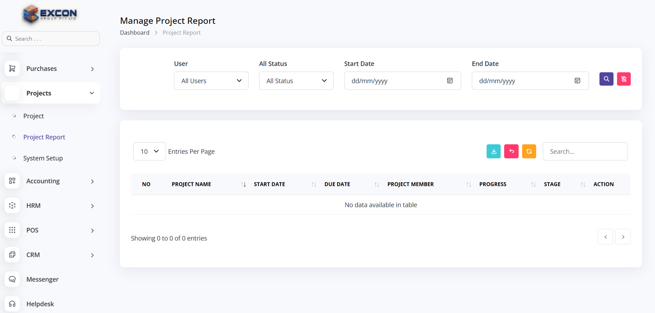Viewport: 655px width, 313px height.
Task: Click the red trash reset filter button
Action: click(624, 79)
